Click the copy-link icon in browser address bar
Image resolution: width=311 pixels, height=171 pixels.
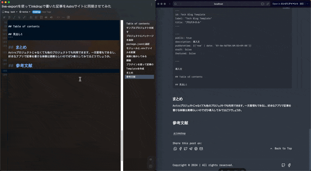[268, 4]
